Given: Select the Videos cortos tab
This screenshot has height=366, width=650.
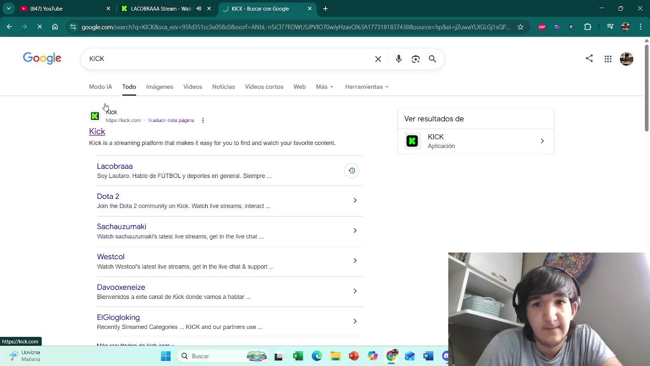Looking at the screenshot, I should point(264,86).
